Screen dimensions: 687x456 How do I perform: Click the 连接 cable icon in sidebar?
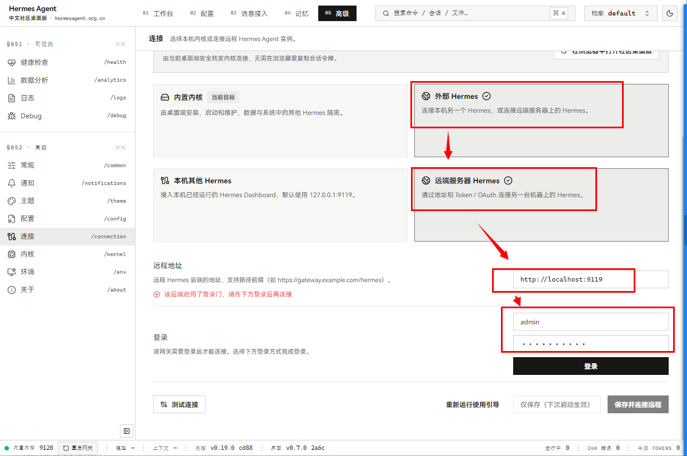12,237
